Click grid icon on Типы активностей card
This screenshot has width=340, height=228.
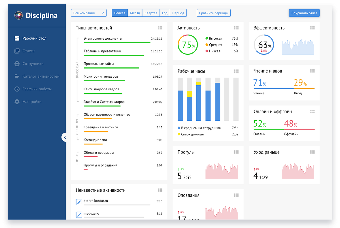160,28
